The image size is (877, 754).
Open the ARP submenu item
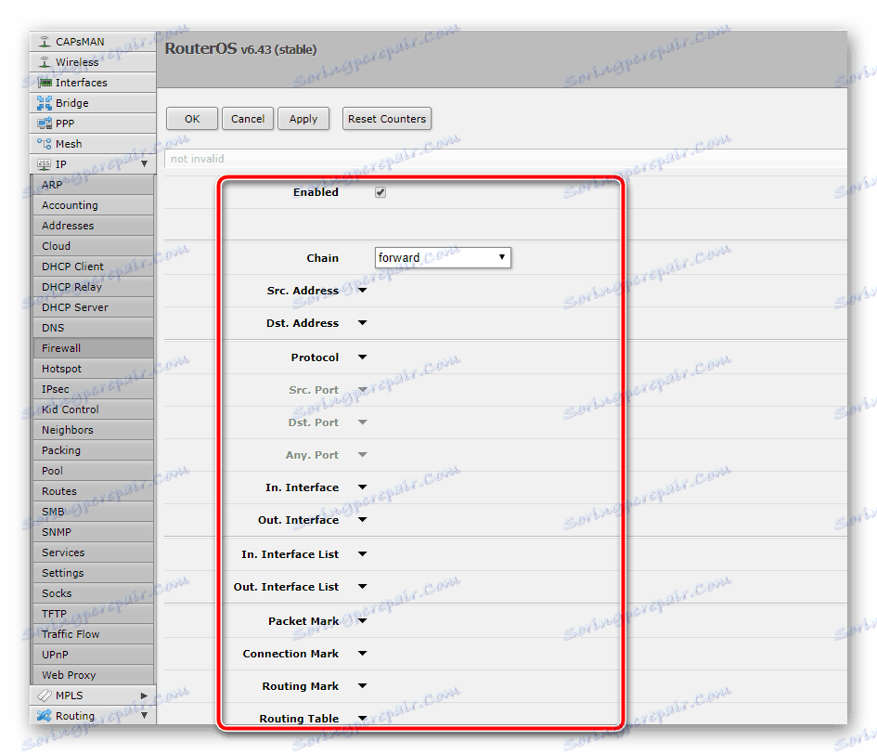click(x=93, y=185)
